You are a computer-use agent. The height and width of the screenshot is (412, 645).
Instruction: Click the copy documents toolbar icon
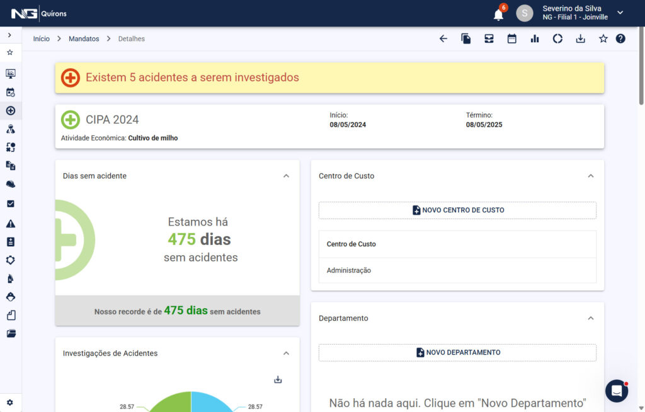click(465, 38)
